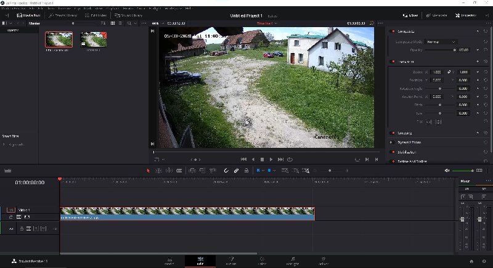Select the second clip thumbnail with red corner
The height and width of the screenshot is (268, 493).
(94, 39)
